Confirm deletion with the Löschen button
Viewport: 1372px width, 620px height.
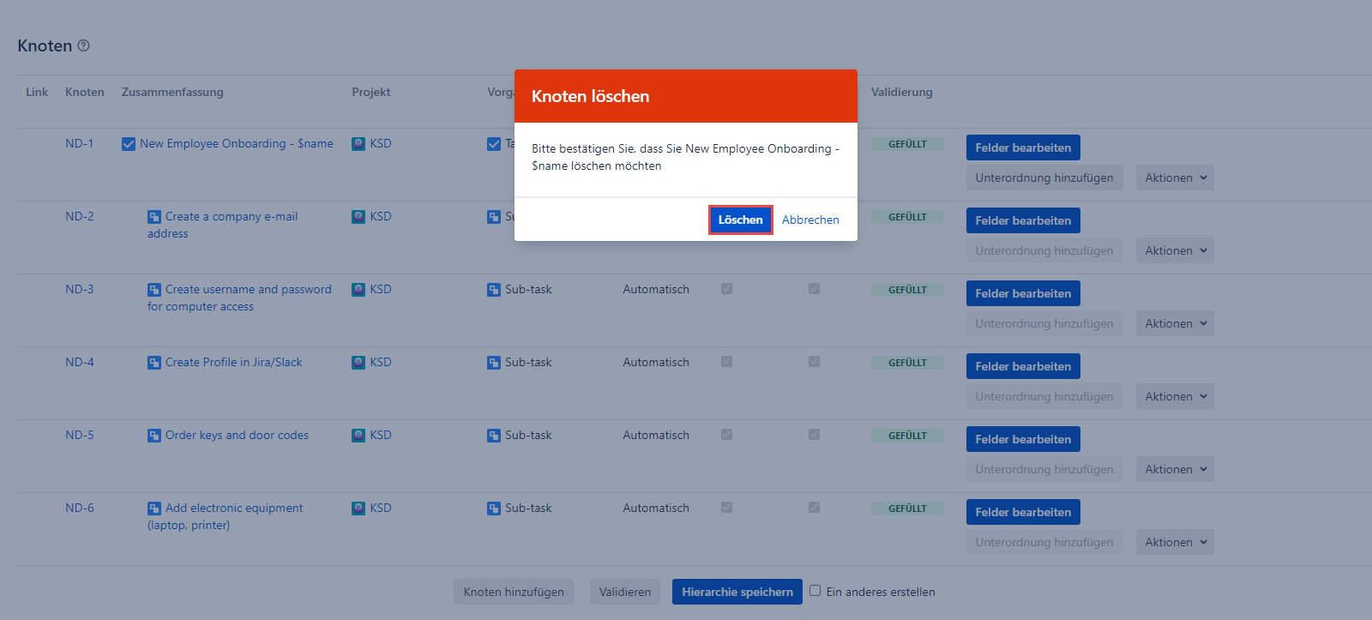(740, 220)
